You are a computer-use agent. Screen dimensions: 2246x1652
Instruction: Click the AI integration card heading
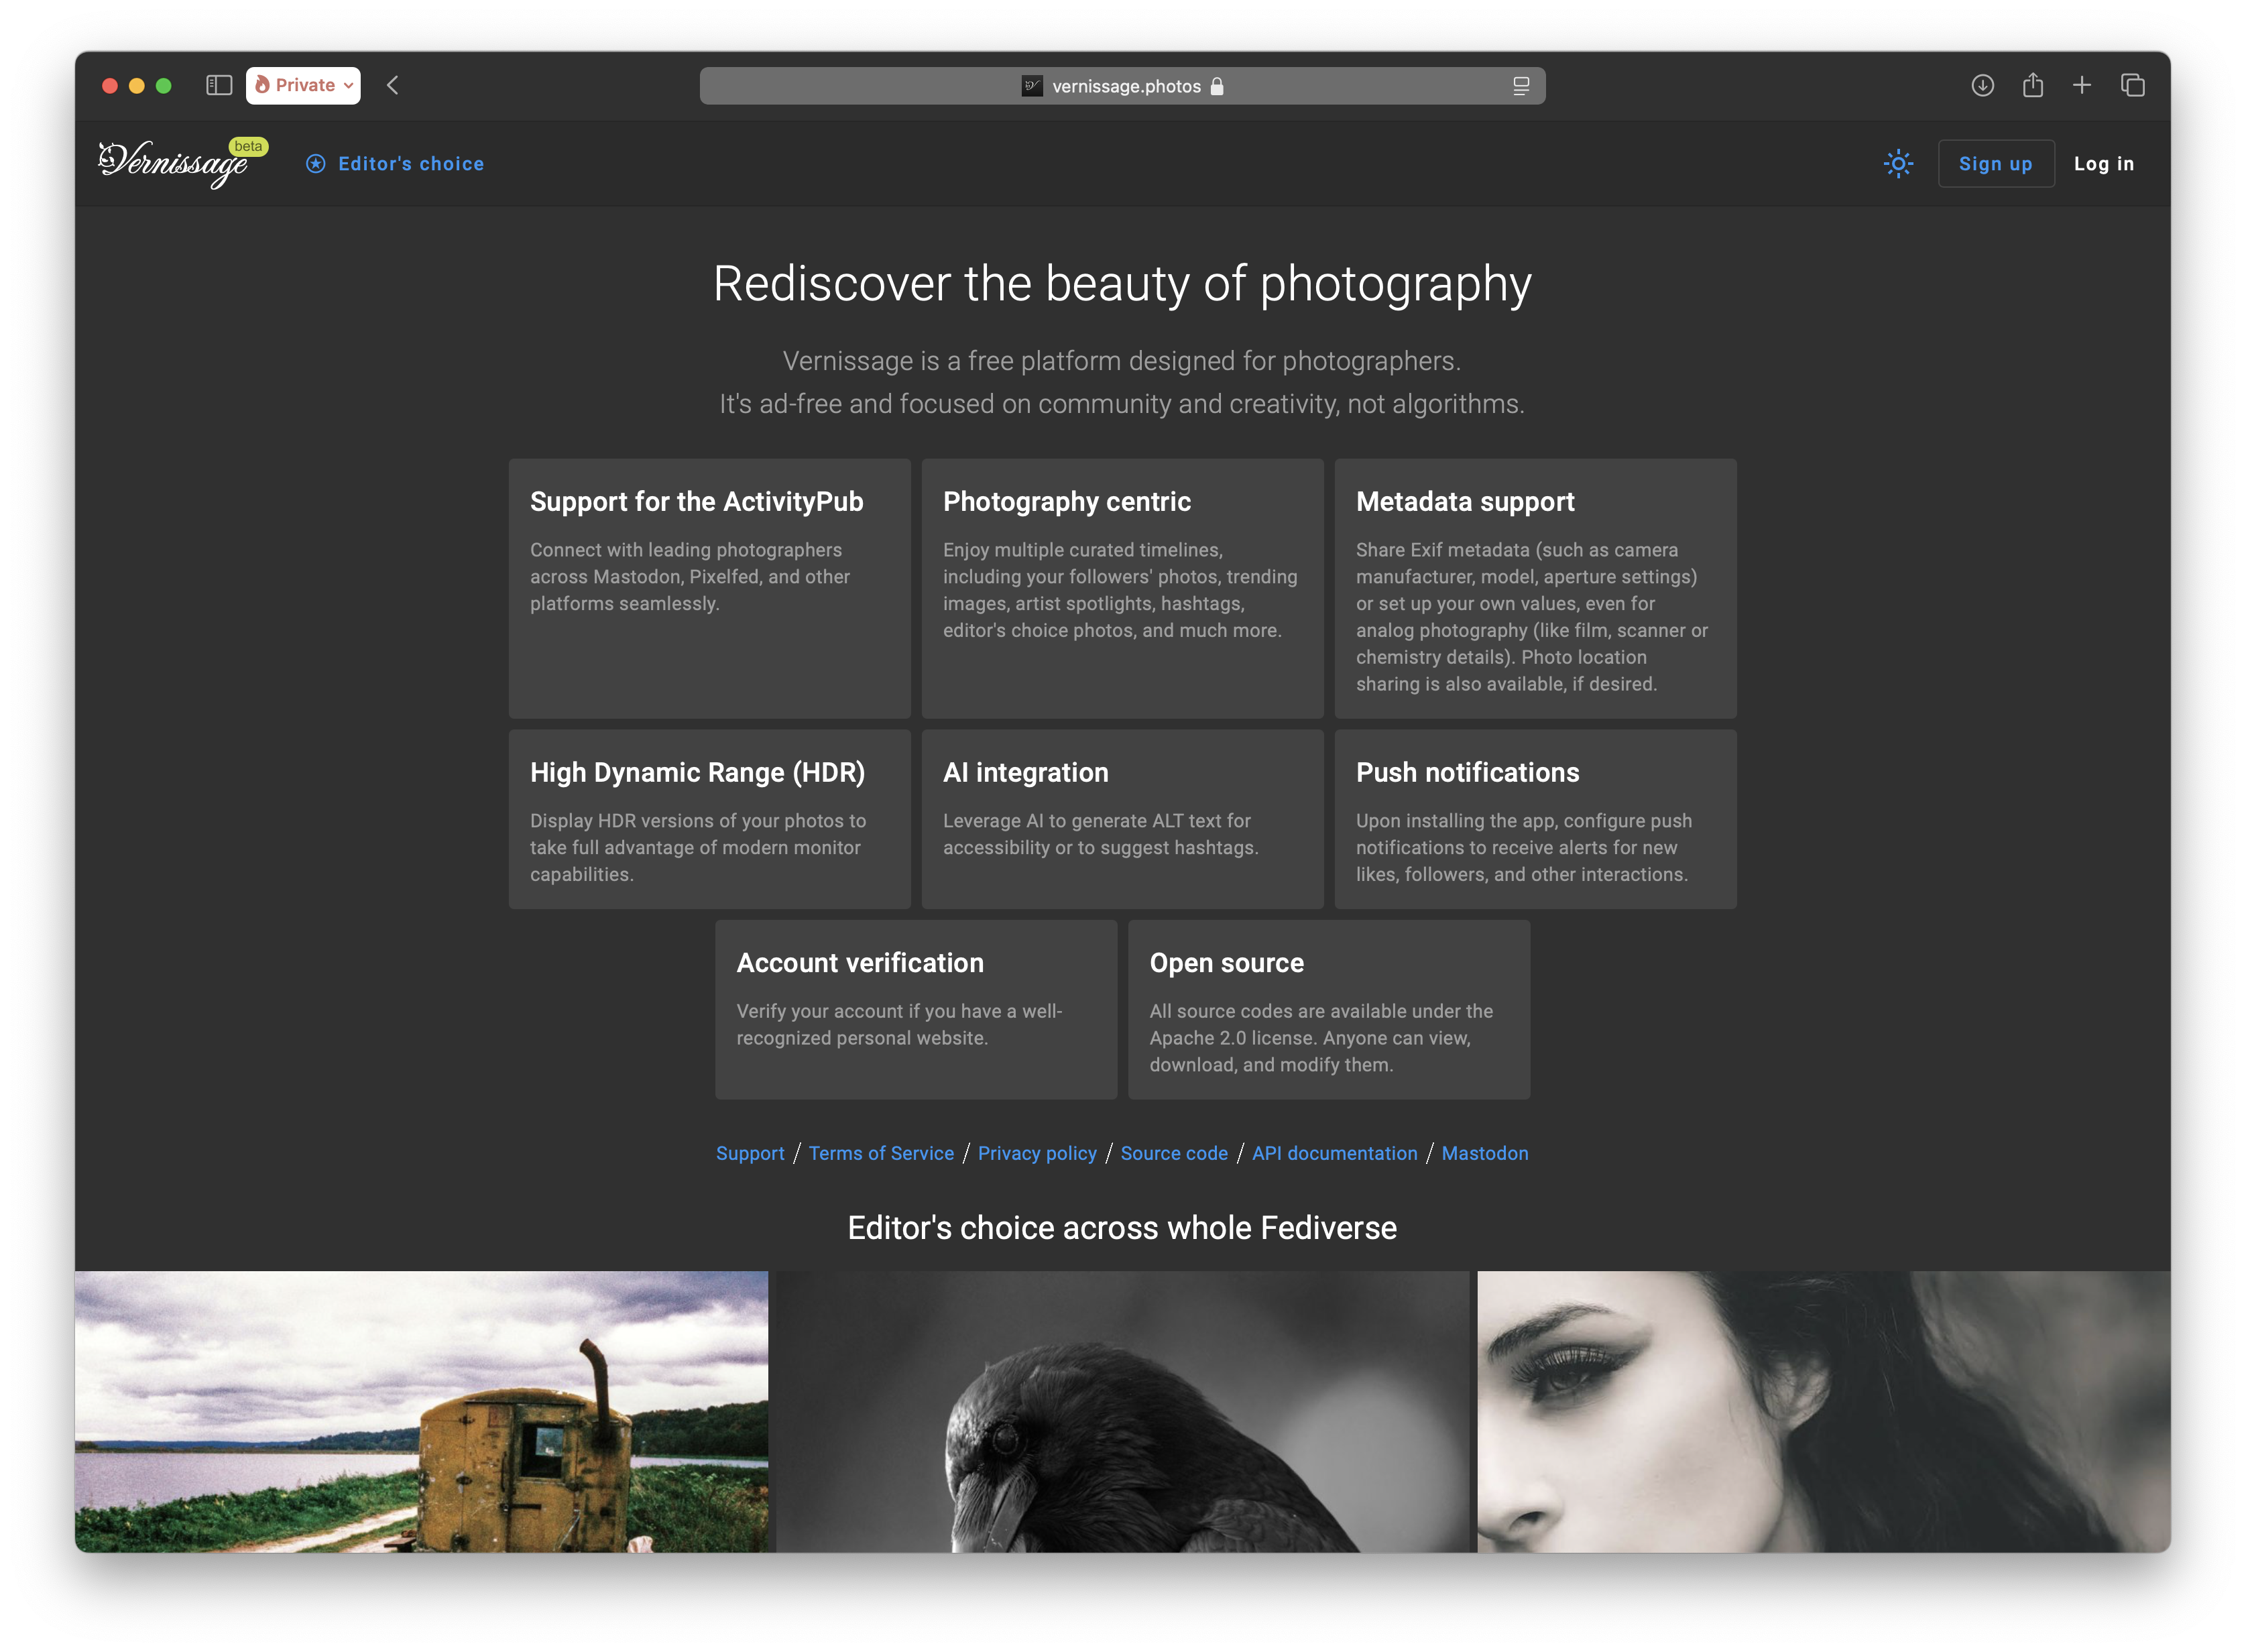click(x=1025, y=772)
